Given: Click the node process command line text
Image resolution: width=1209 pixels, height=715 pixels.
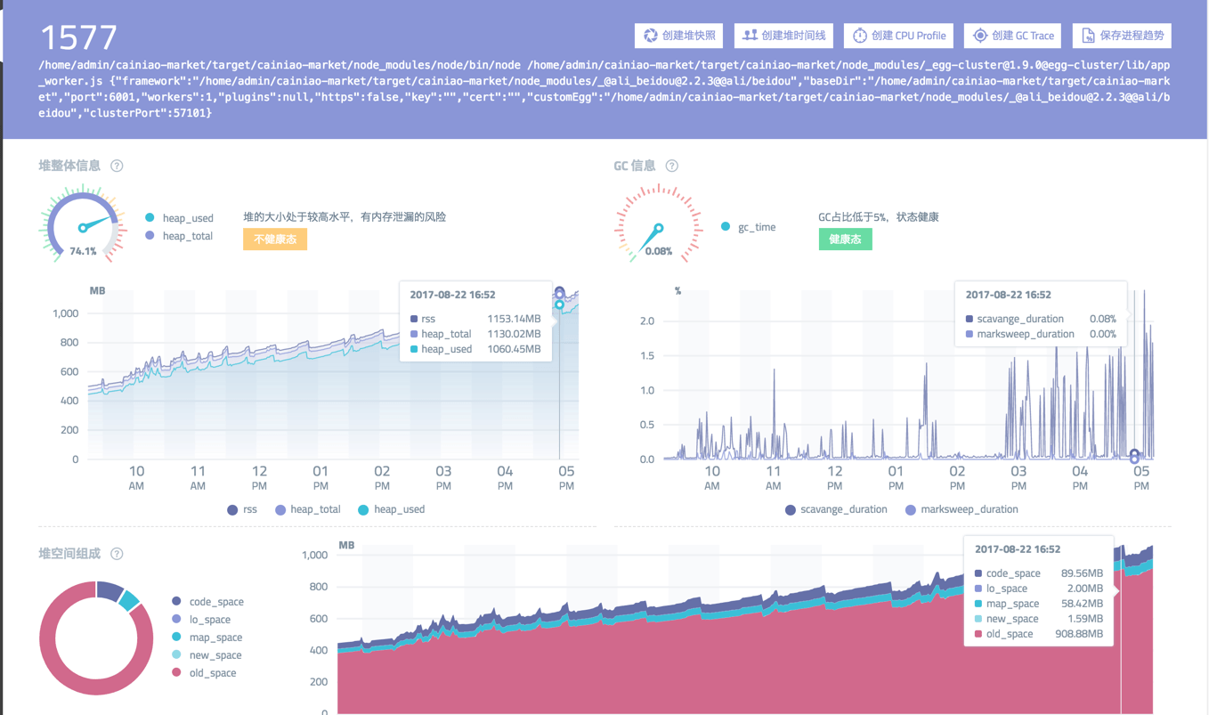Looking at the screenshot, I should click(604, 89).
